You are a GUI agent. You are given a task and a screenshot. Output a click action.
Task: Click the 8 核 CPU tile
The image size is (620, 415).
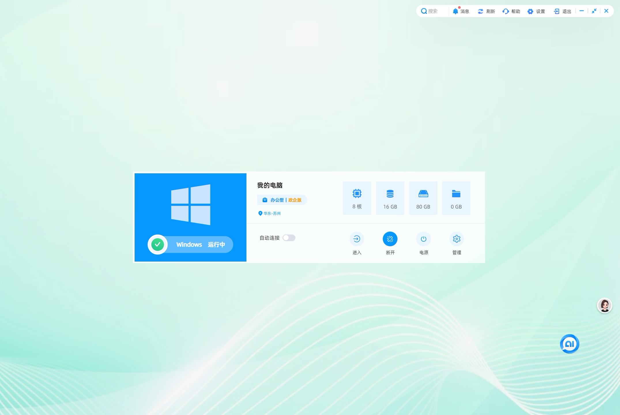pos(357,198)
